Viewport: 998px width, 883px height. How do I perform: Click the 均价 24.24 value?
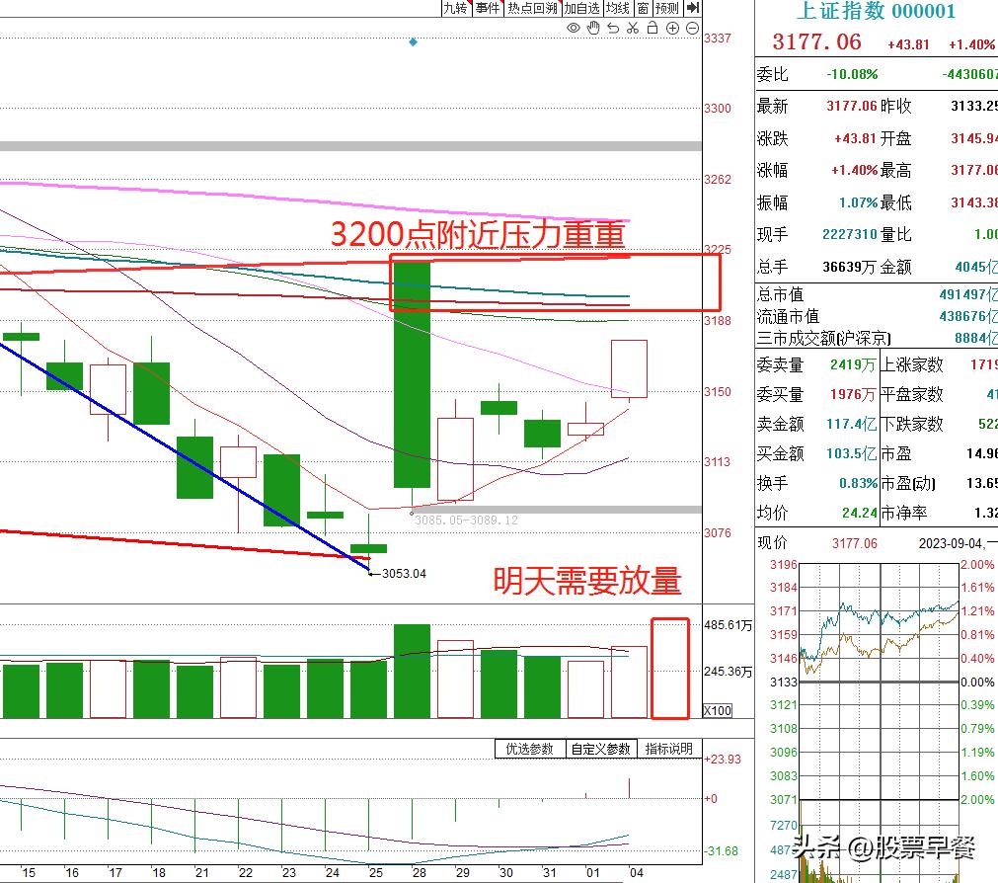pos(859,513)
